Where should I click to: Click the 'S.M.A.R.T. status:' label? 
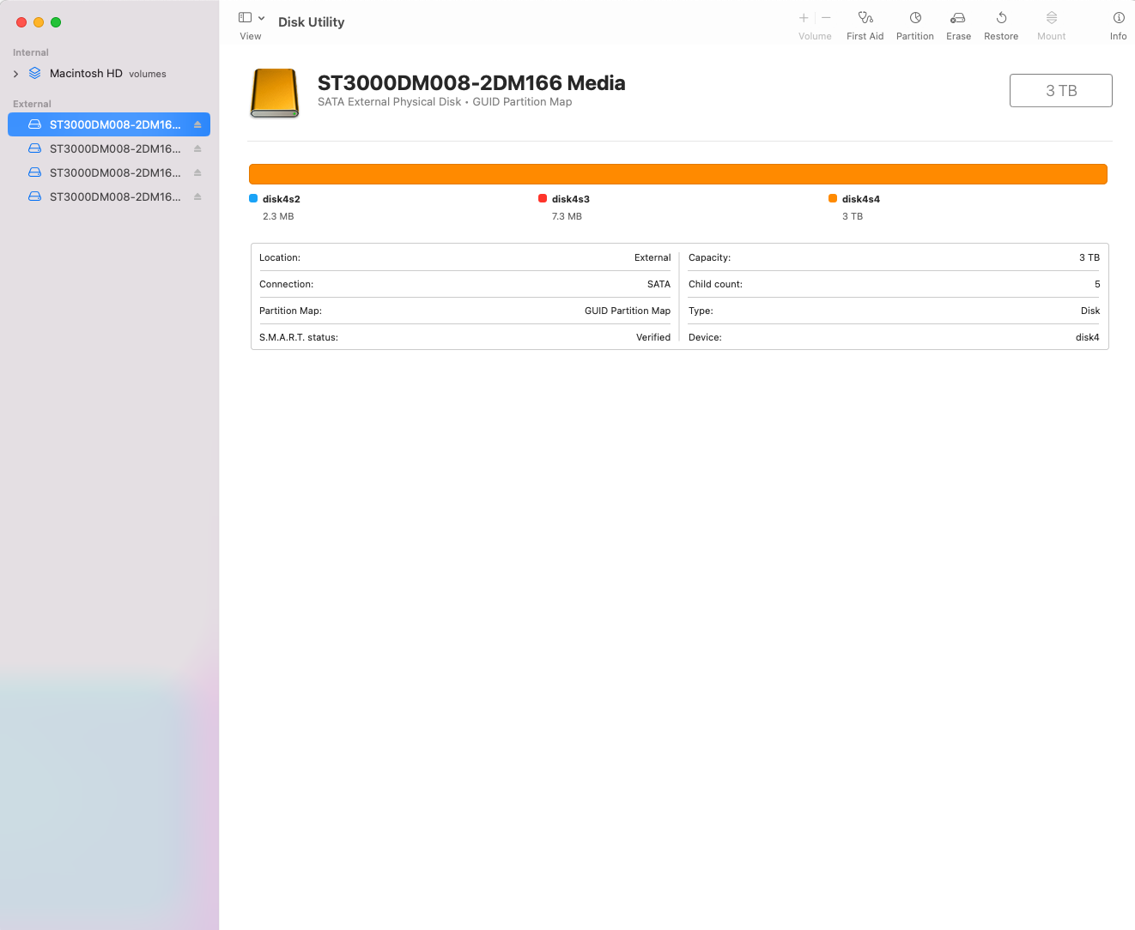(299, 337)
